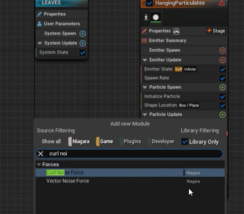Viewport: 244px width, 214px height.
Task: Add module to Particle Spawn
Action: click(222, 87)
